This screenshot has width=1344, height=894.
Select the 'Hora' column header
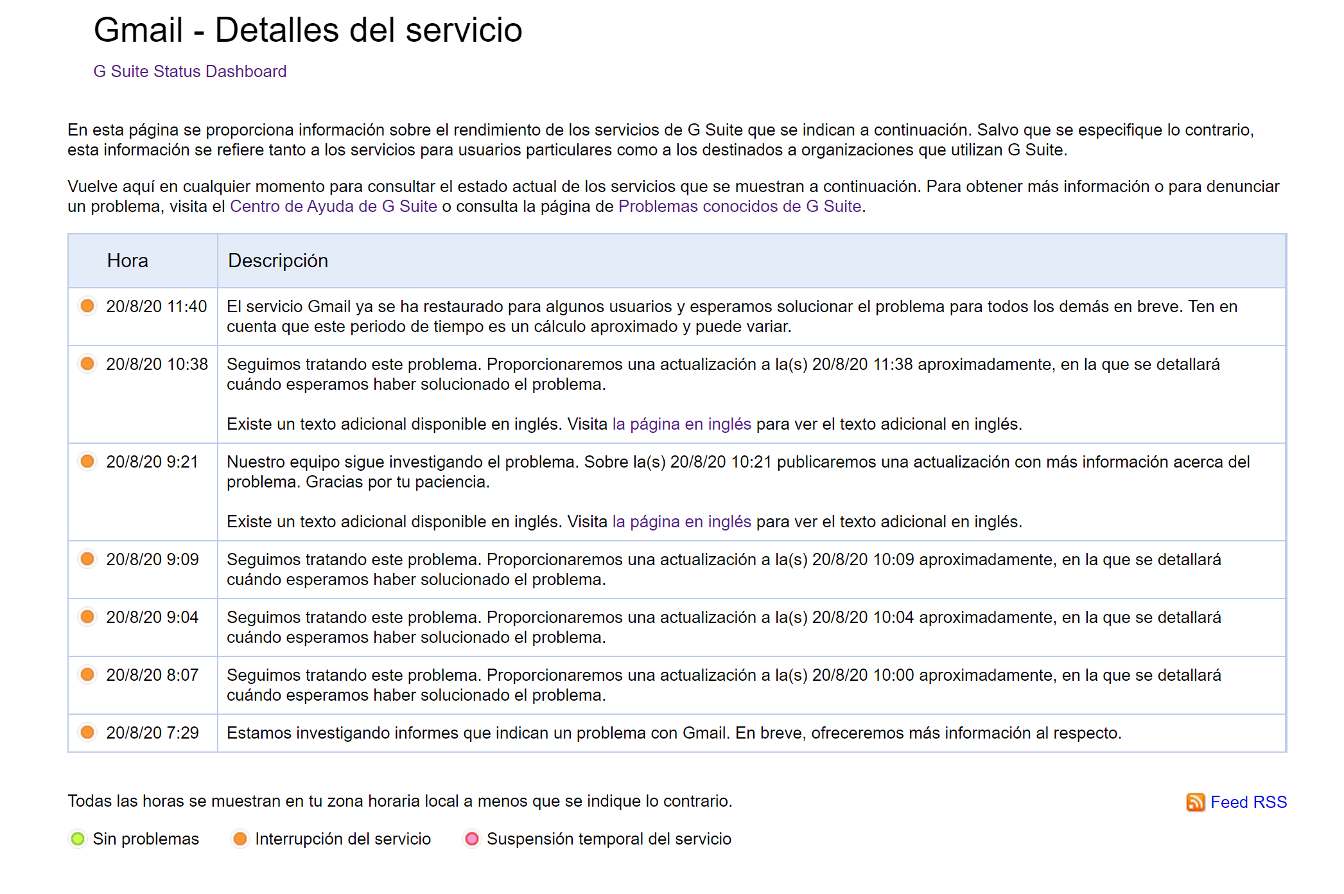point(143,261)
